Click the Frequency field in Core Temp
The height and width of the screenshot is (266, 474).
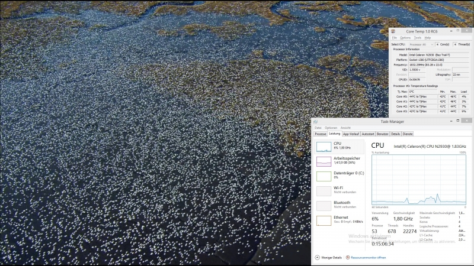(438, 65)
